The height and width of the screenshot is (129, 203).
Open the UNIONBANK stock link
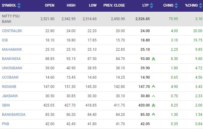[x=12, y=68]
